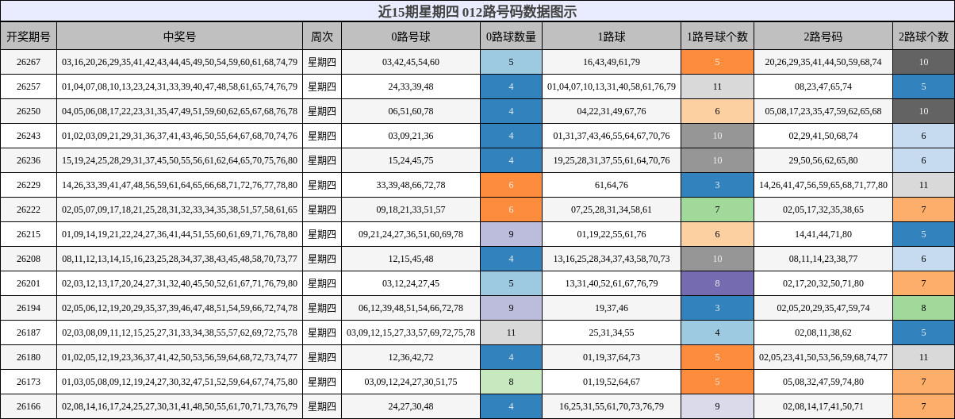
Task: Select period number 26166
Action: point(29,406)
